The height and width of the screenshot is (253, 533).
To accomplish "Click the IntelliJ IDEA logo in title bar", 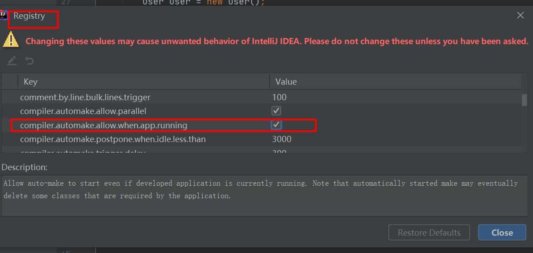I will point(4,16).
